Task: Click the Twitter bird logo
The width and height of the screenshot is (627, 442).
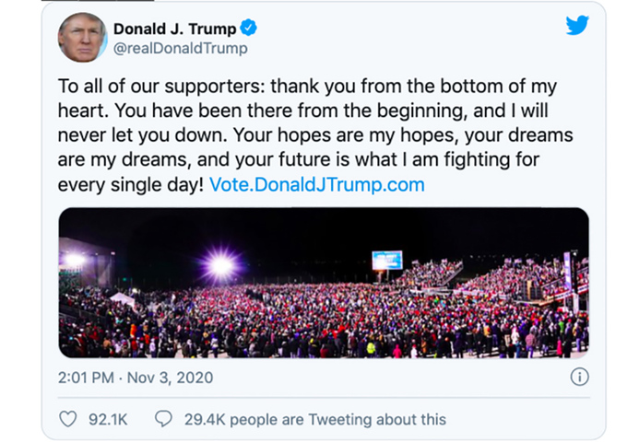Action: coord(577,26)
